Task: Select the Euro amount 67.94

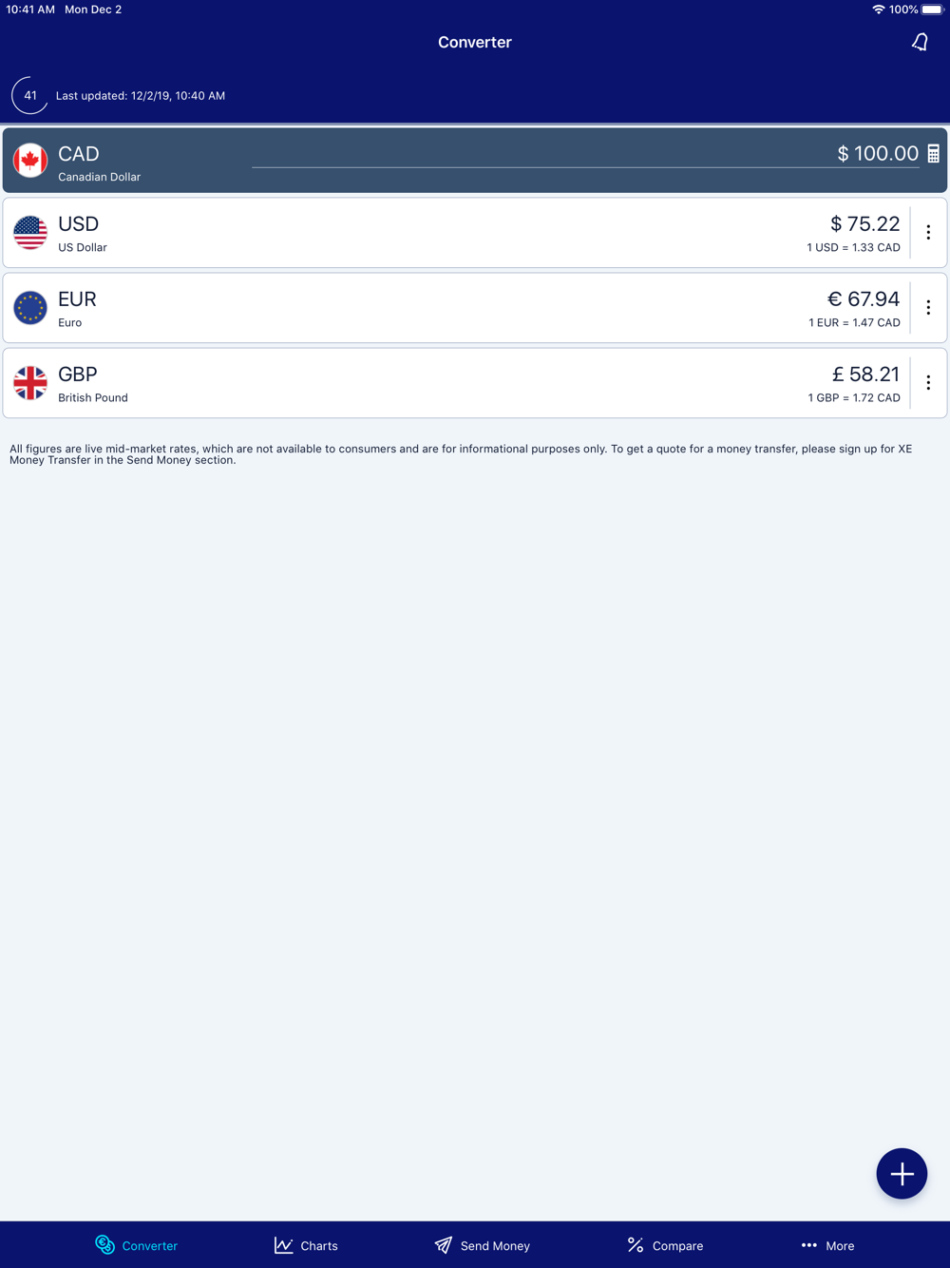Action: click(x=863, y=299)
